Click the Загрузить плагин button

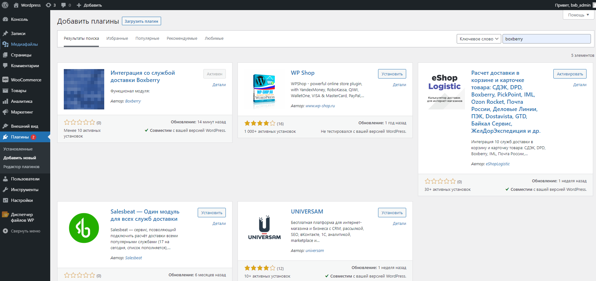[x=141, y=21]
